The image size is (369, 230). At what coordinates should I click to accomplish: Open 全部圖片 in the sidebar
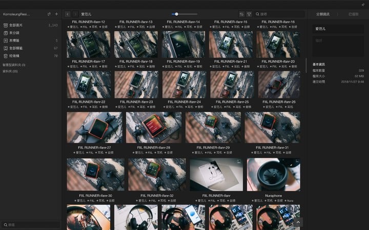pyautogui.click(x=31, y=25)
